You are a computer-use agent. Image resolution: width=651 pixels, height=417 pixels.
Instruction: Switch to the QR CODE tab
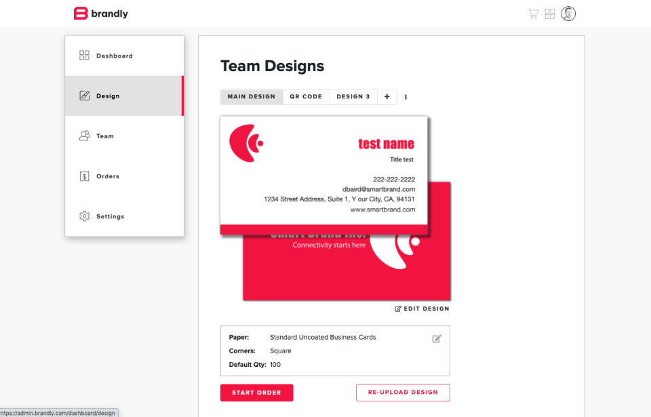coord(306,97)
